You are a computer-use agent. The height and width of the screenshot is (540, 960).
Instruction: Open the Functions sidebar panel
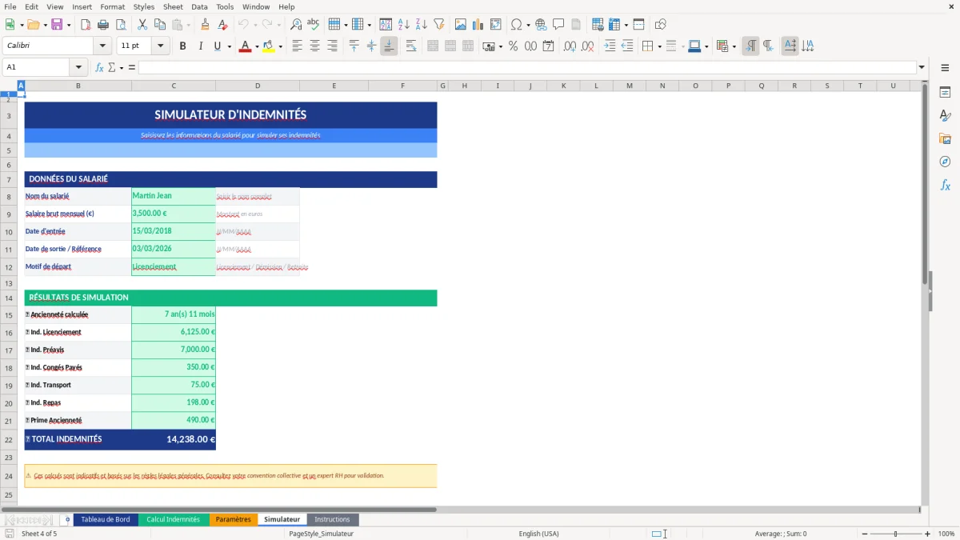click(946, 186)
